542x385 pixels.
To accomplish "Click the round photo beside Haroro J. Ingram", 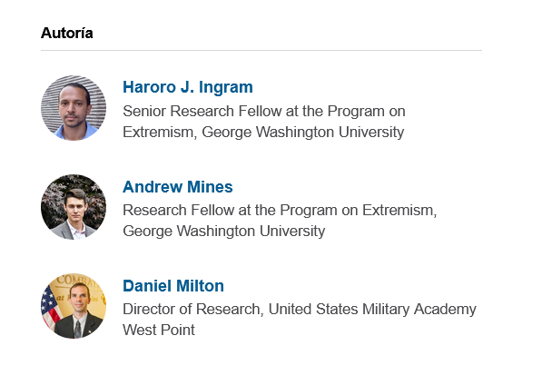I will point(74,108).
